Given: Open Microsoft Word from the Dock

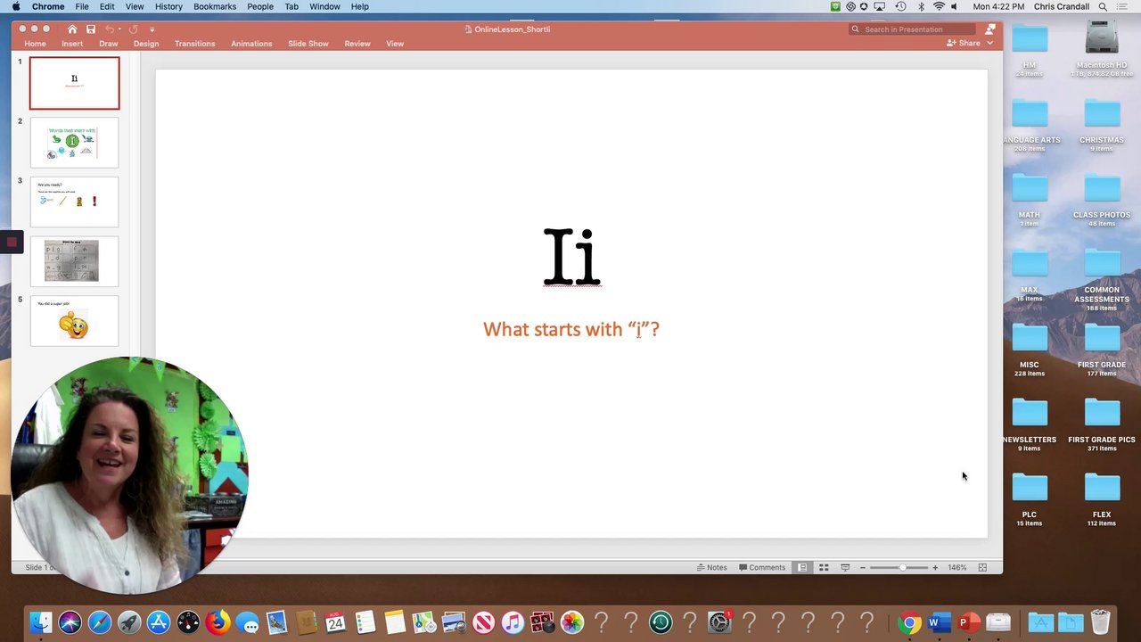Looking at the screenshot, I should pos(939,622).
